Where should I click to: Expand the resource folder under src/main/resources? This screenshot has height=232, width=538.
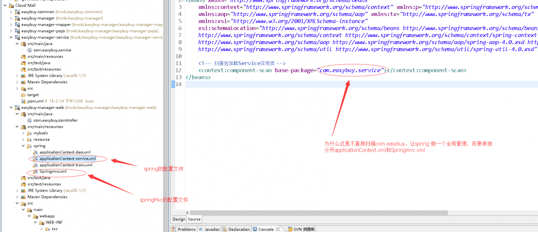24,140
